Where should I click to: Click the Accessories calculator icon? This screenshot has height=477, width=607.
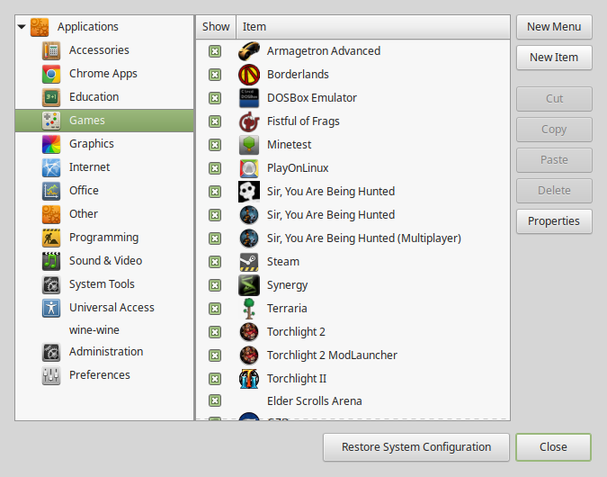[51, 50]
